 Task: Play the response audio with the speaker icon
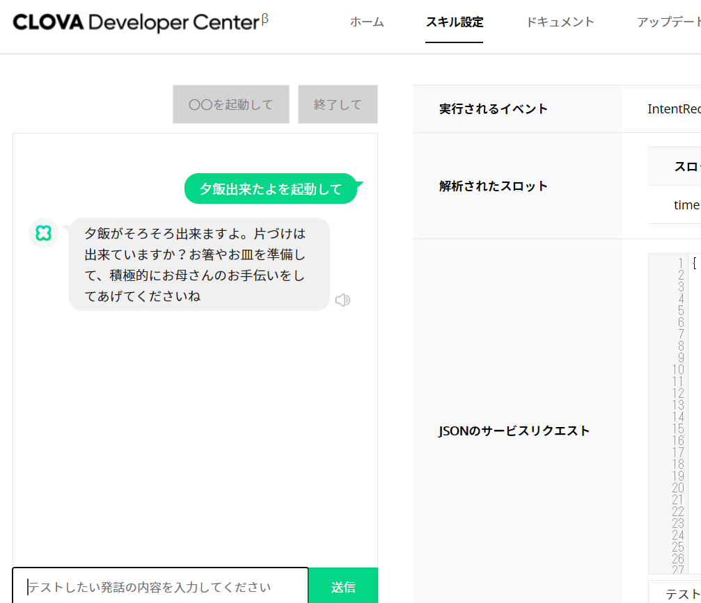coord(343,300)
